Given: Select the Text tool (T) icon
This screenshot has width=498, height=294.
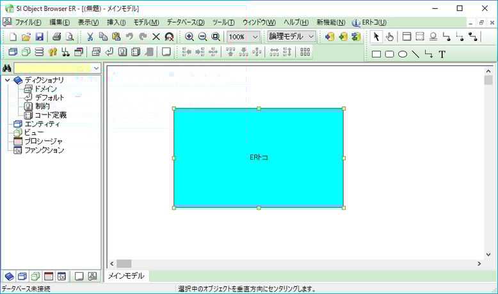Looking at the screenshot, I should [x=442, y=54].
